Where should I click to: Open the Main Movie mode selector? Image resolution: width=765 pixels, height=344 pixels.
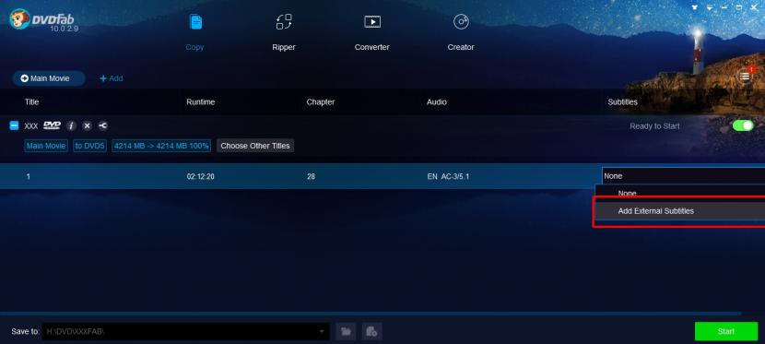click(x=49, y=78)
